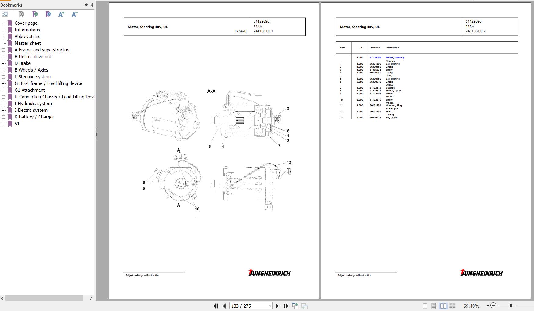Expand the J Electric system bookmark

tap(3, 110)
